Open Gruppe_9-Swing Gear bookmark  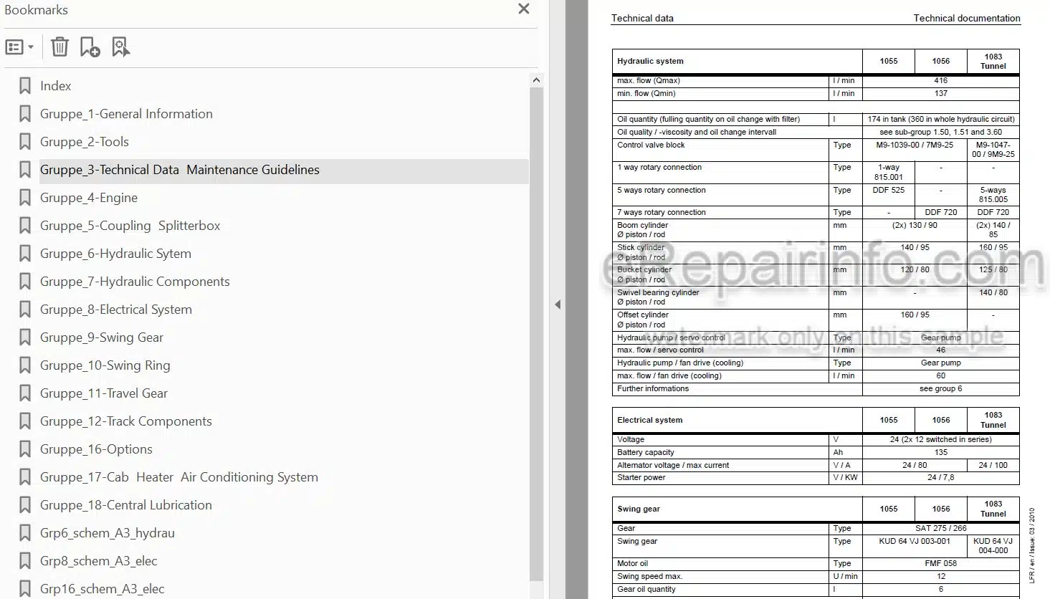pyautogui.click(x=102, y=337)
